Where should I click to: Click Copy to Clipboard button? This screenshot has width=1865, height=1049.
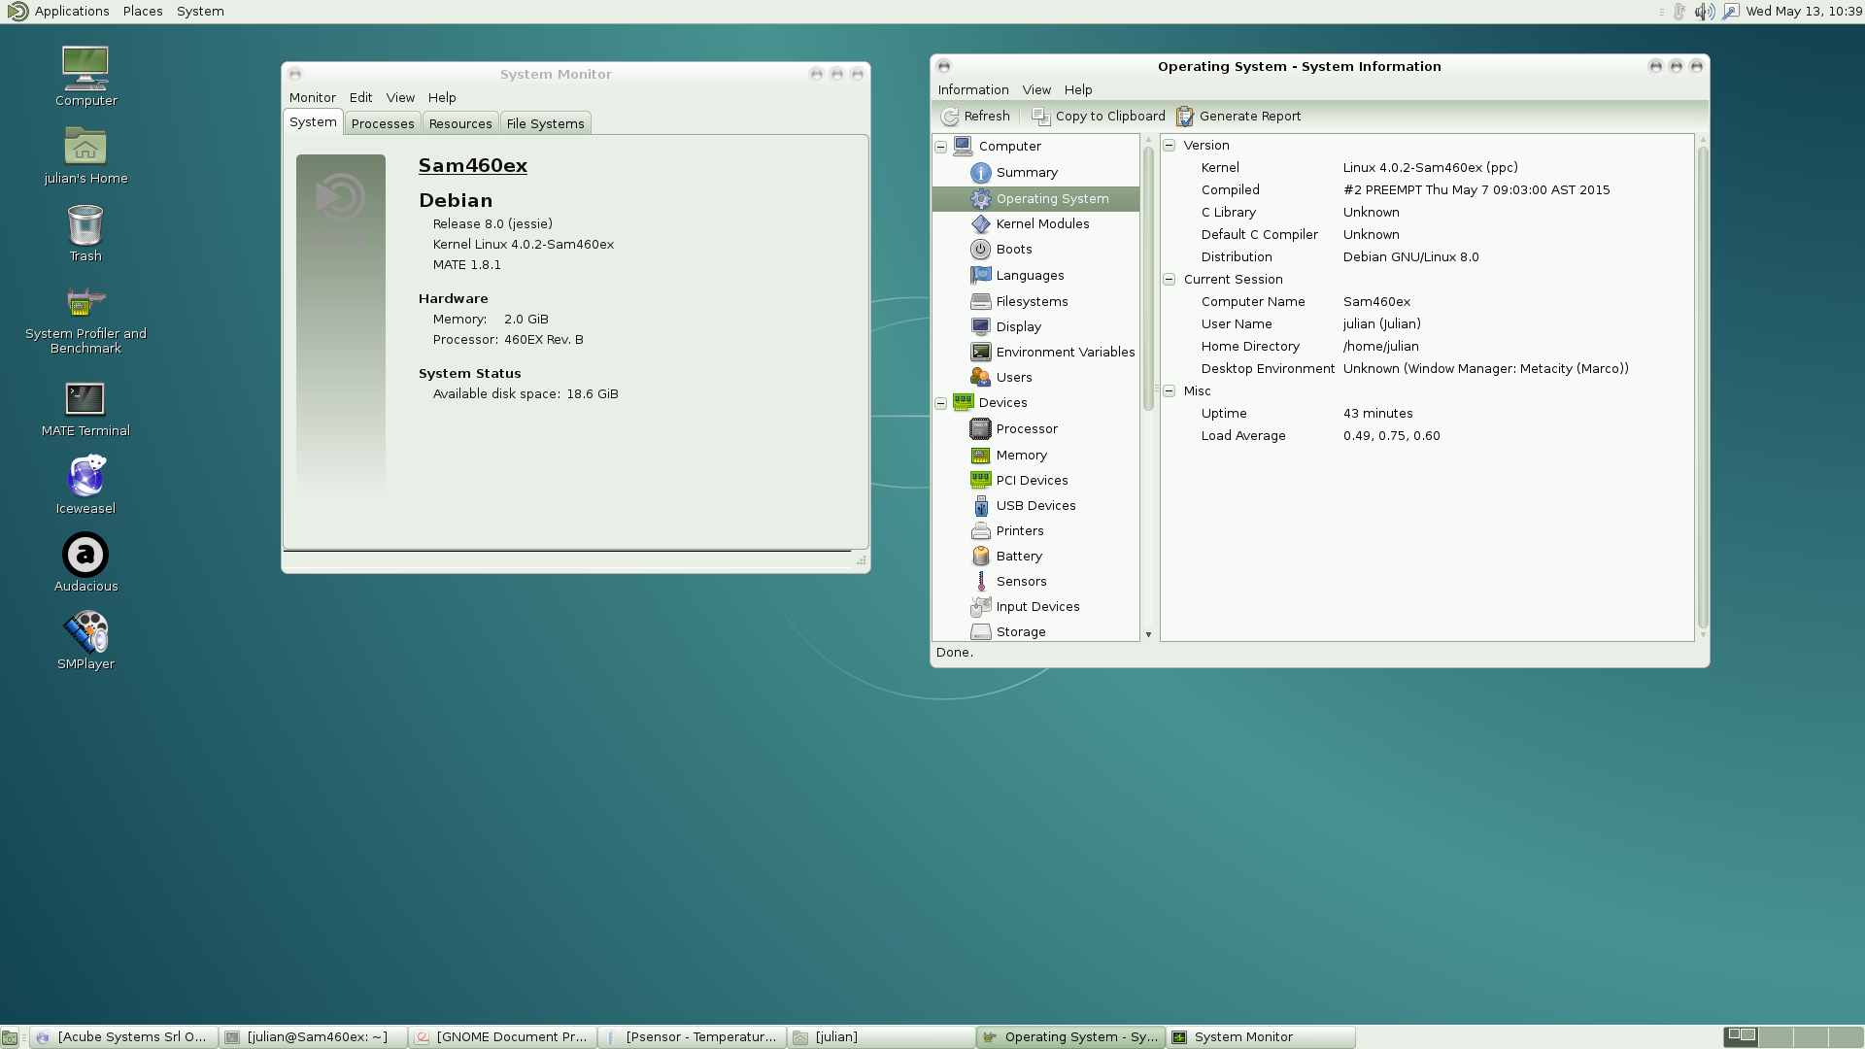(x=1099, y=117)
